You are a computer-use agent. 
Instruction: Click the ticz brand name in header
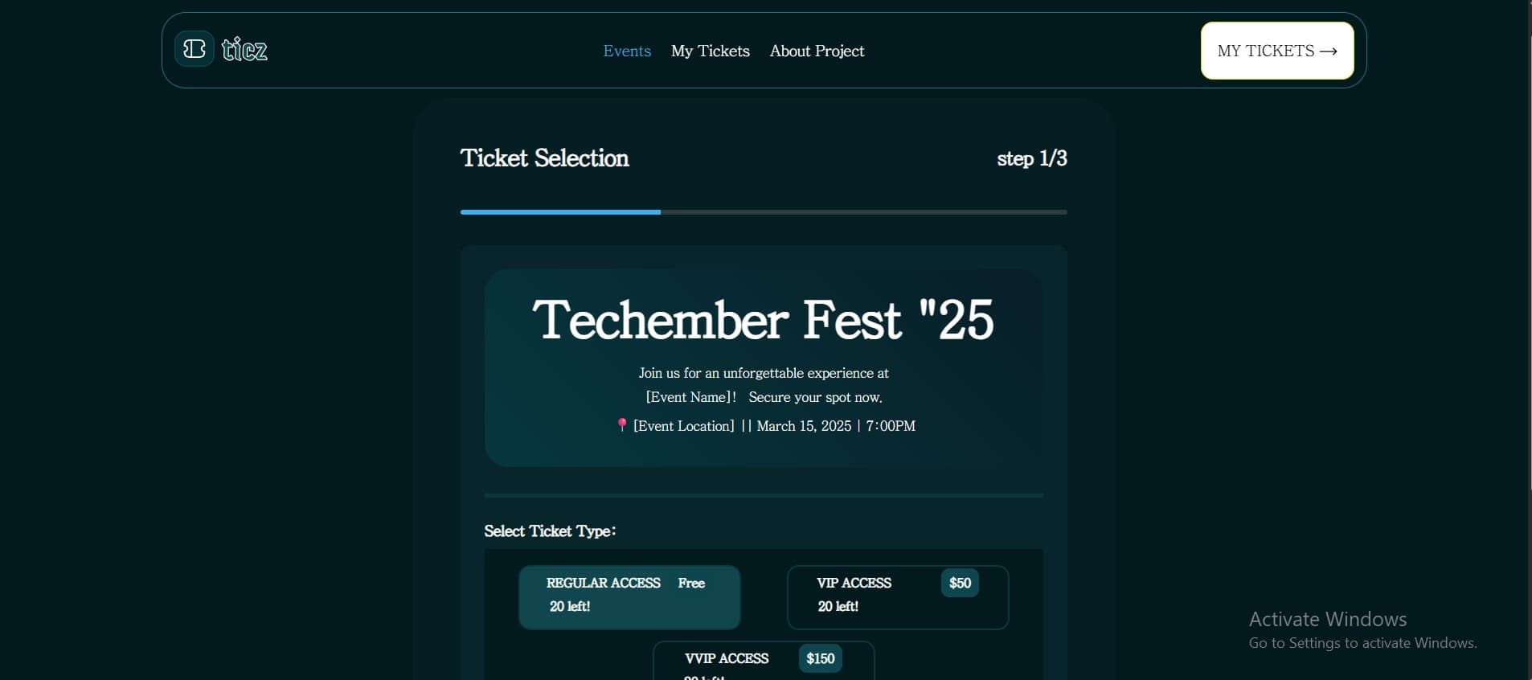pyautogui.click(x=244, y=49)
